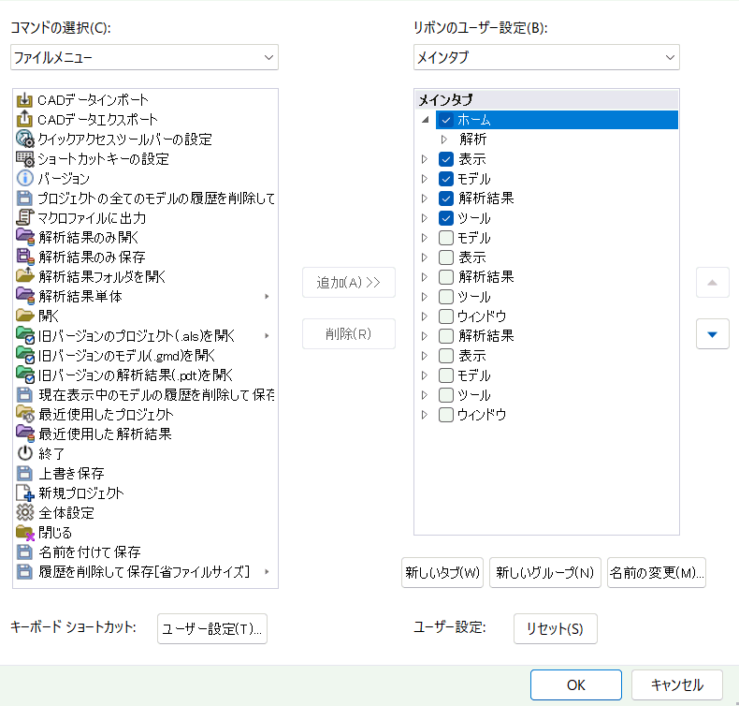Screen dimensions: 739x706
Task: Click the キャンセル button
Action: point(676,685)
